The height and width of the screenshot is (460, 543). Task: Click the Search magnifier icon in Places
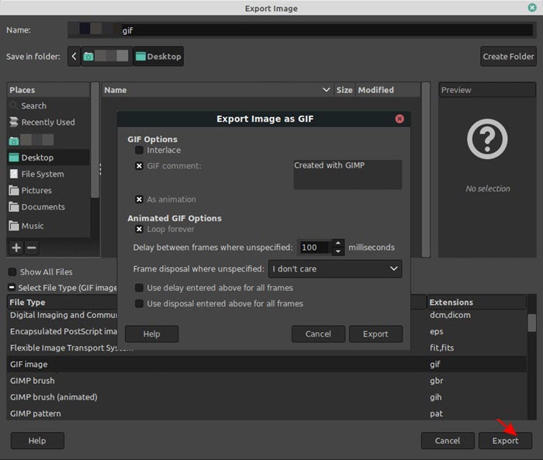(x=13, y=105)
